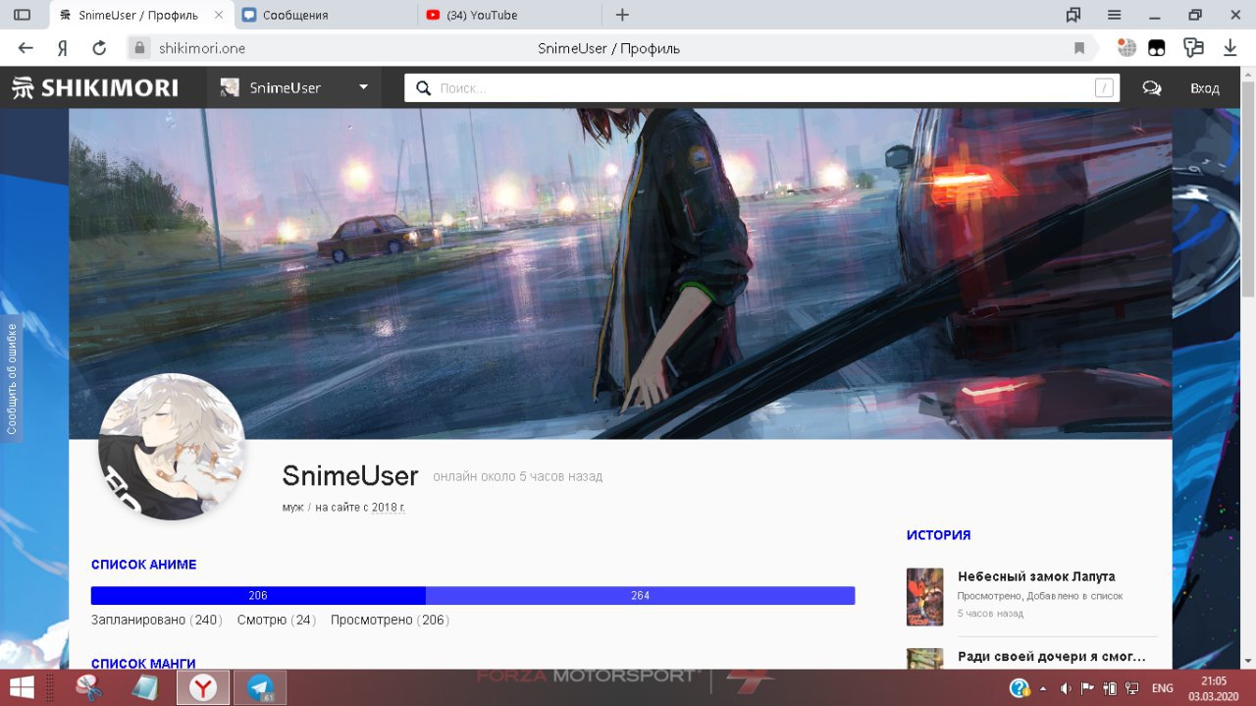Open the СПИСОК МАНГИ heading link
The width and height of the screenshot is (1256, 706).
point(143,664)
